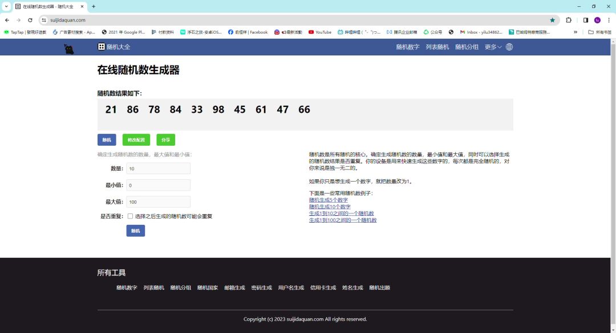Open the tab search dropdown arrow

pos(6,6)
